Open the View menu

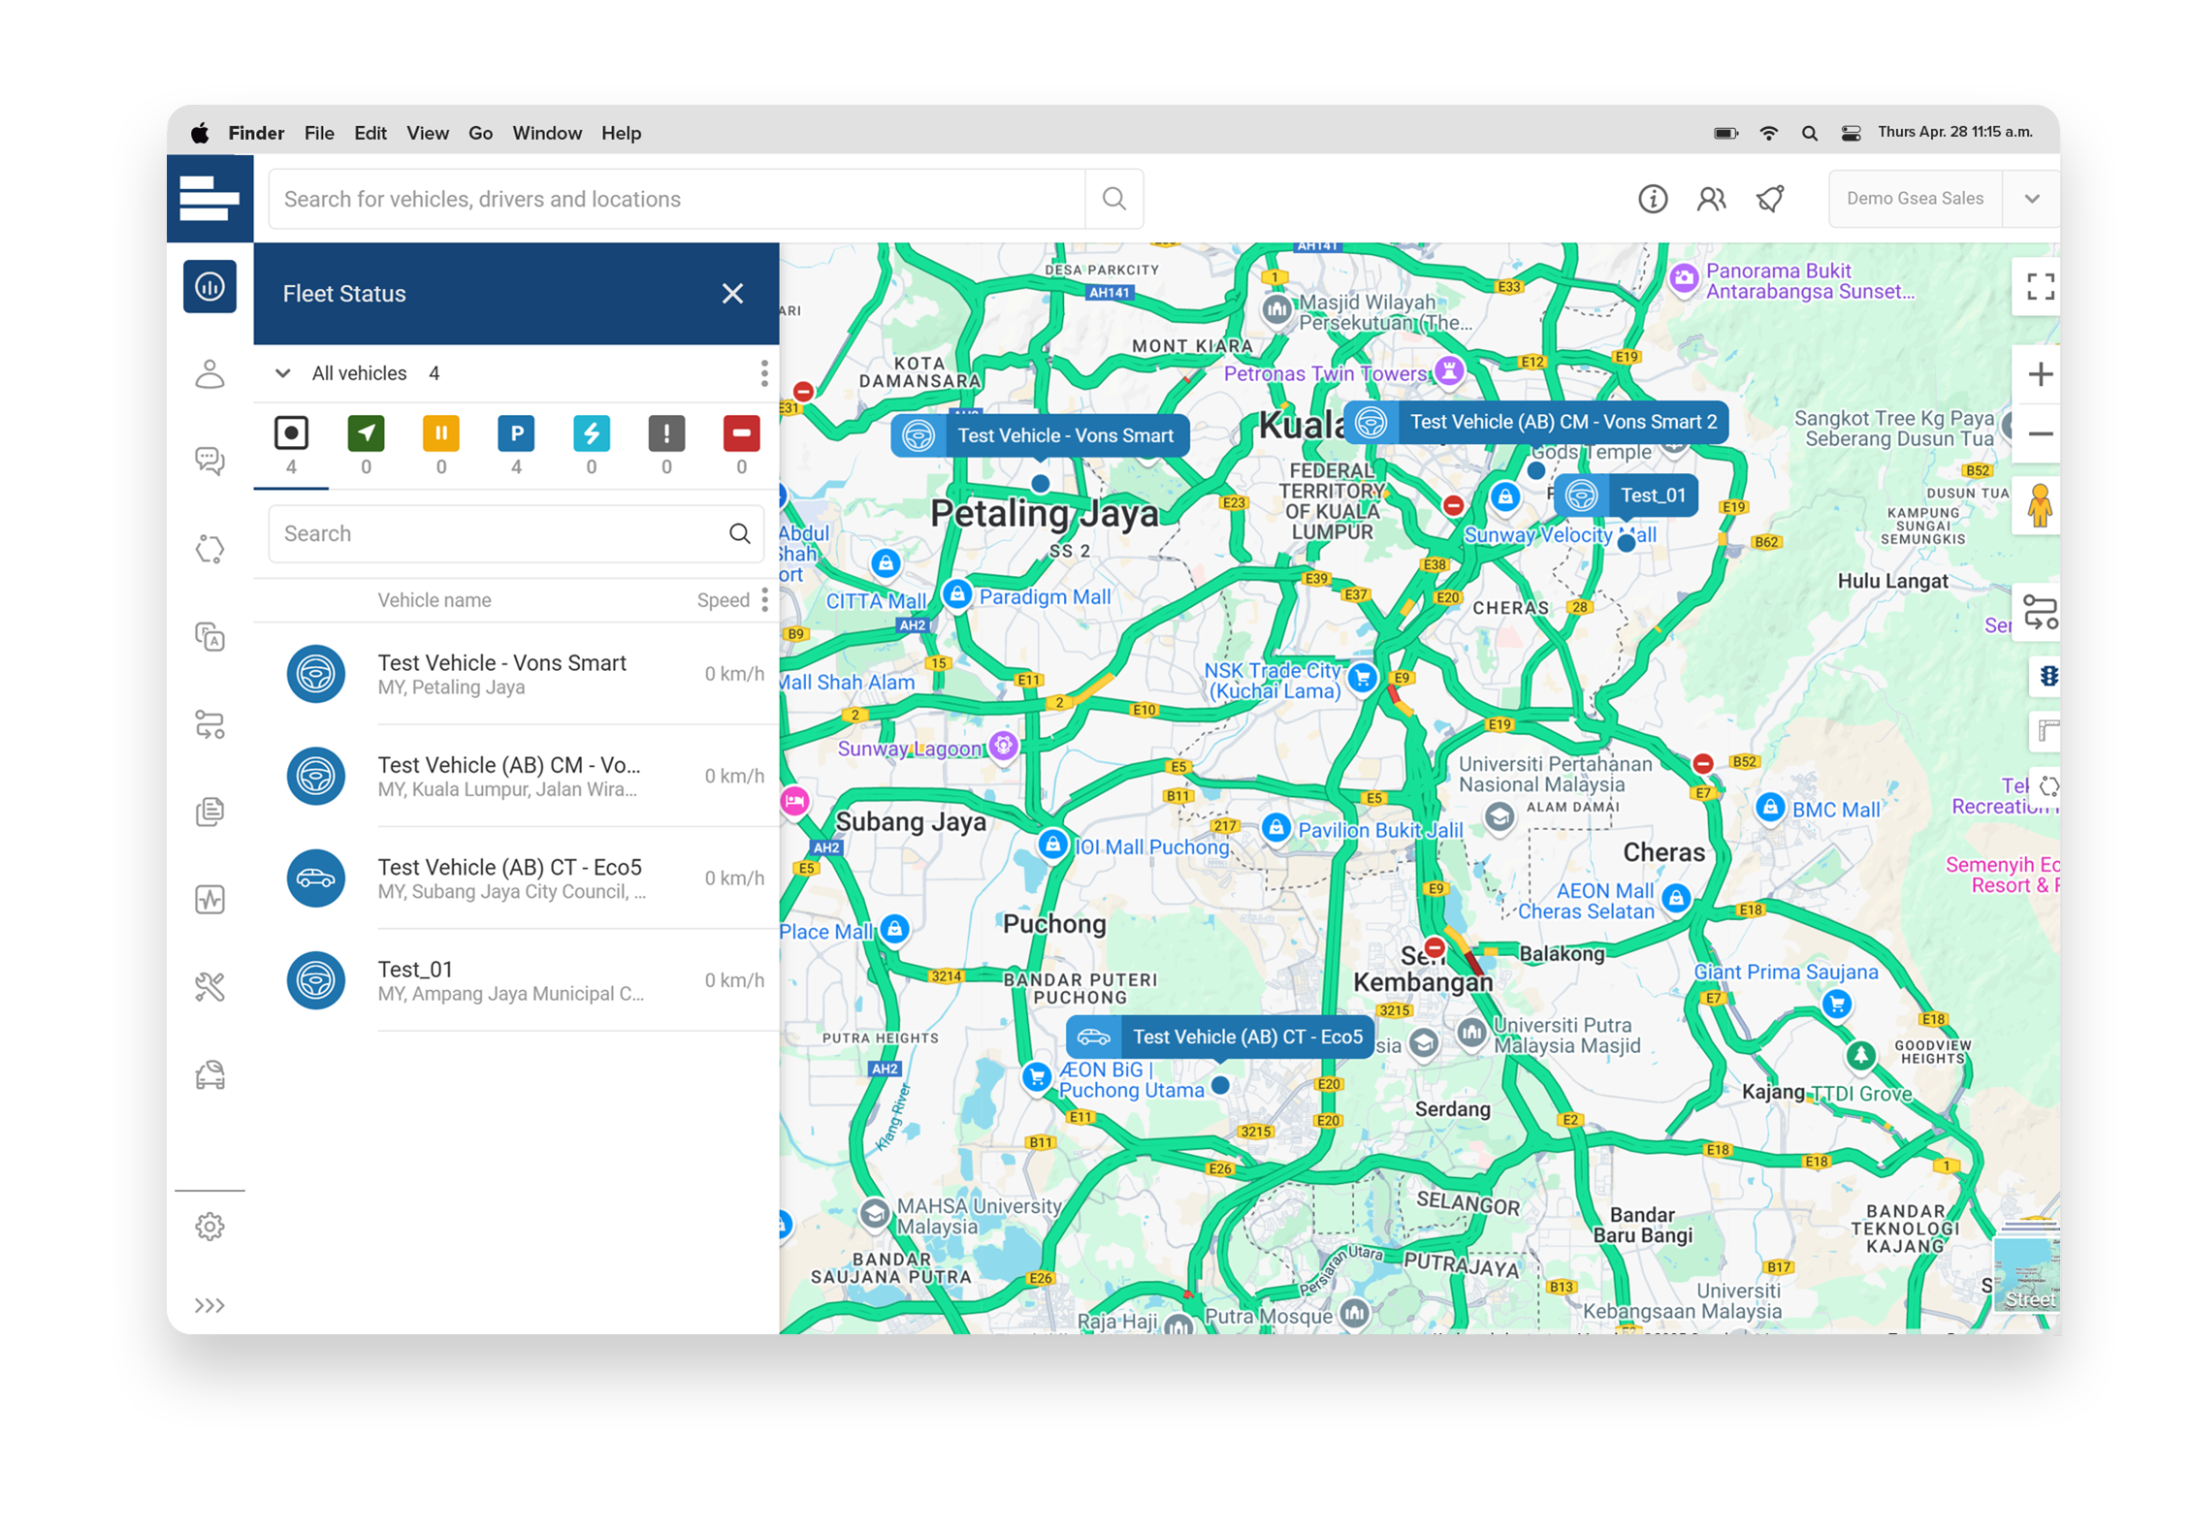click(x=428, y=133)
